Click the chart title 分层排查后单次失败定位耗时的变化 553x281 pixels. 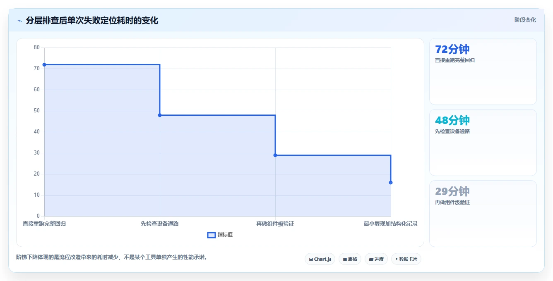click(x=92, y=20)
